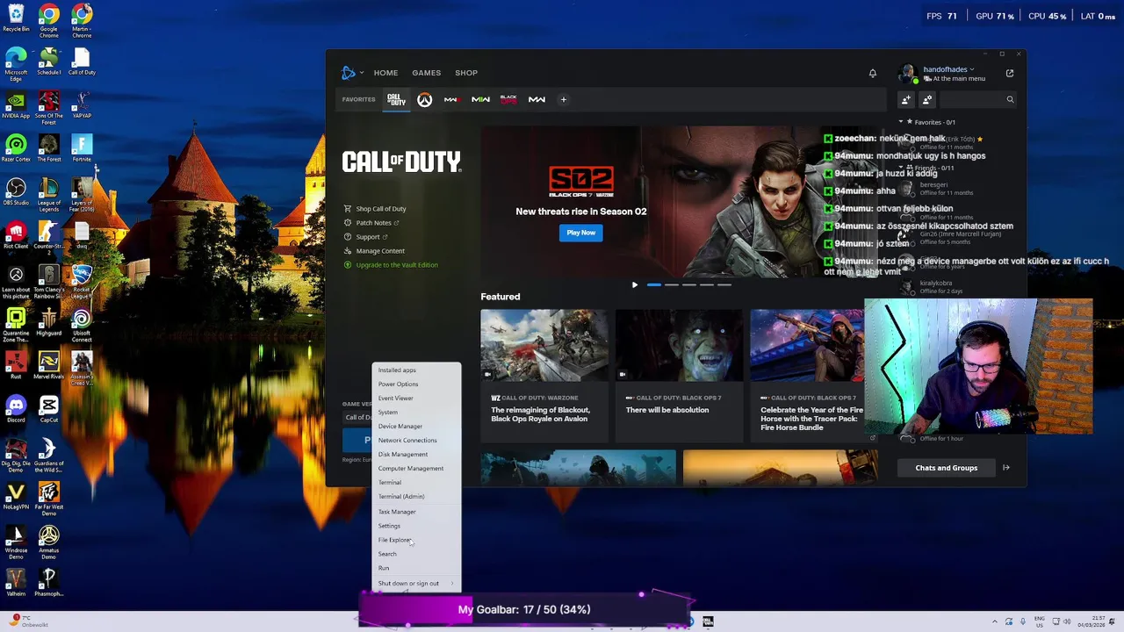Expand the Battle.net logo dropdown chevron
Viewport: 1124px width, 632px height.
coord(361,73)
